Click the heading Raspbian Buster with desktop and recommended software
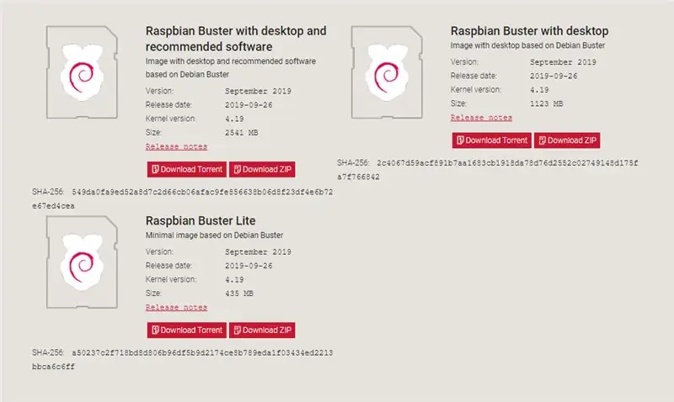Viewport: 674px width, 402px height. pos(236,39)
